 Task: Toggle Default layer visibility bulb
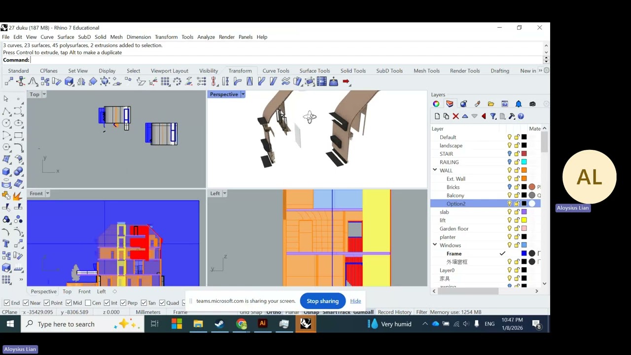(509, 137)
